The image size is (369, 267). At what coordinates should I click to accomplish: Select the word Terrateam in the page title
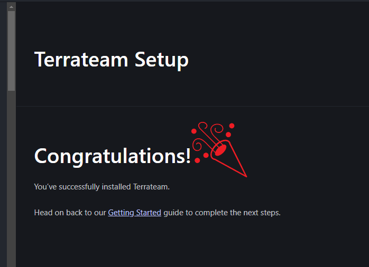coord(81,60)
